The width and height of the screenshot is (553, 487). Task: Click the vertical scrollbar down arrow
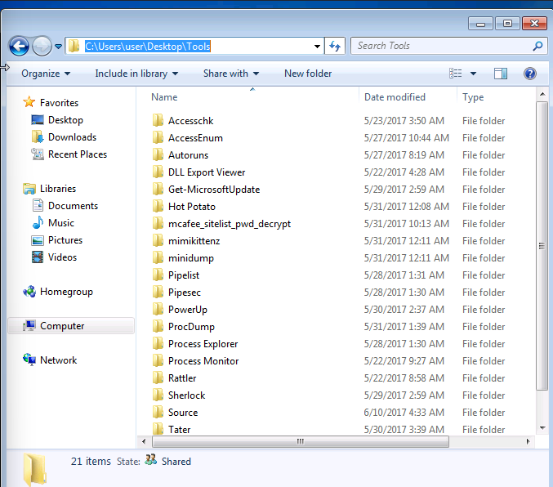pyautogui.click(x=542, y=428)
